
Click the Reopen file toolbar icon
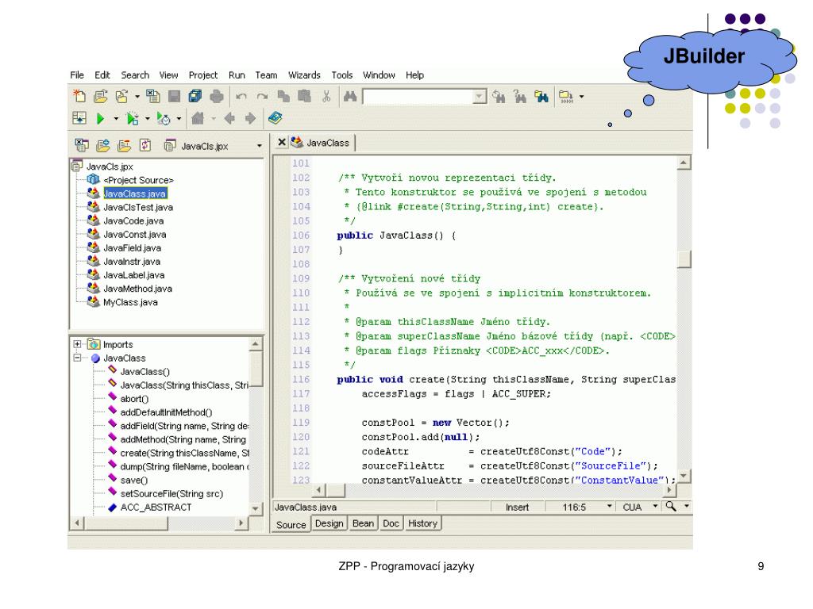coord(121,96)
